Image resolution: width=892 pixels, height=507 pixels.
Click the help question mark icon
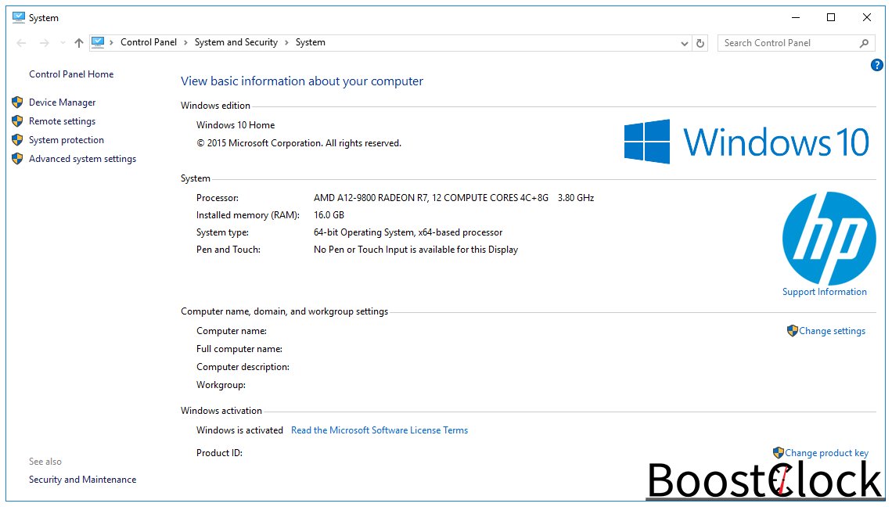point(876,65)
